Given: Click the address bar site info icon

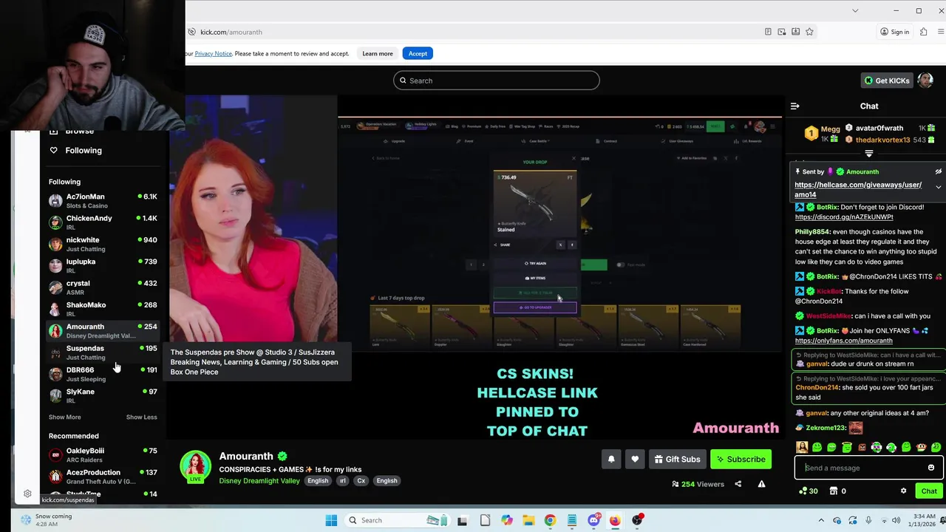Looking at the screenshot, I should coord(192,32).
